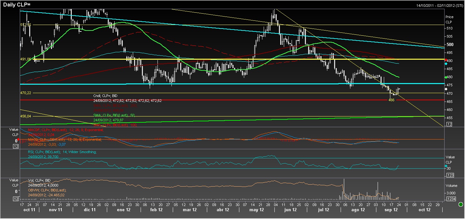Click the cyan diamond on RSI axis
Screen dimensions: 465x219
(x=446, y=166)
